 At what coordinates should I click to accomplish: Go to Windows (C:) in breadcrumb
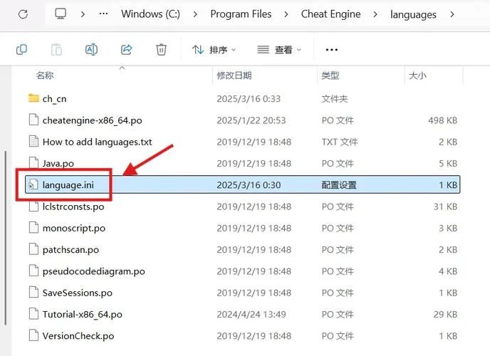pos(150,14)
